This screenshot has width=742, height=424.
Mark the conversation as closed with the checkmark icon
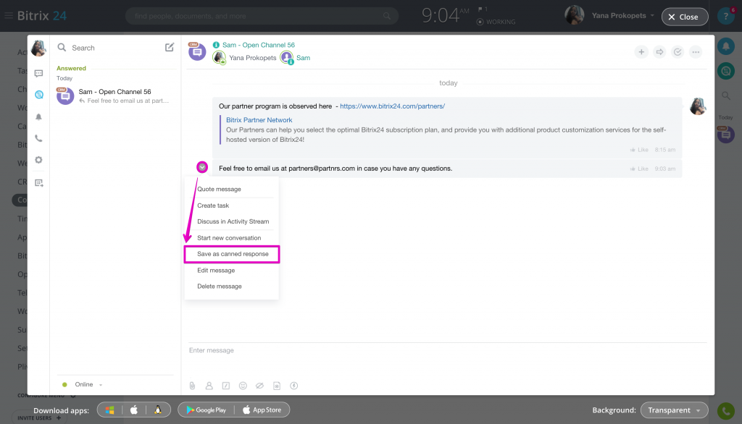[x=678, y=52]
